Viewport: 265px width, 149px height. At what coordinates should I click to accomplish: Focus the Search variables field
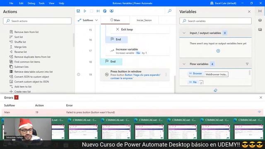[x=215, y=21]
